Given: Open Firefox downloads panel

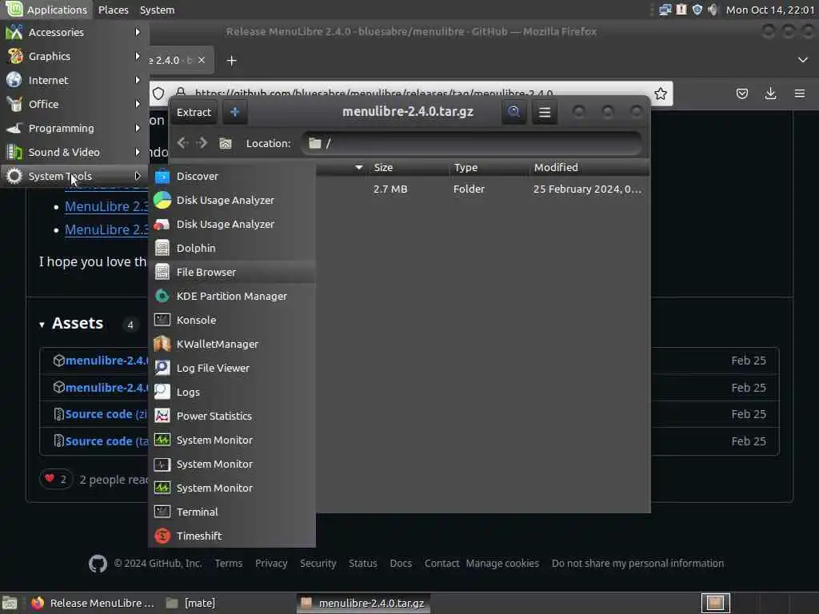Looking at the screenshot, I should (770, 94).
